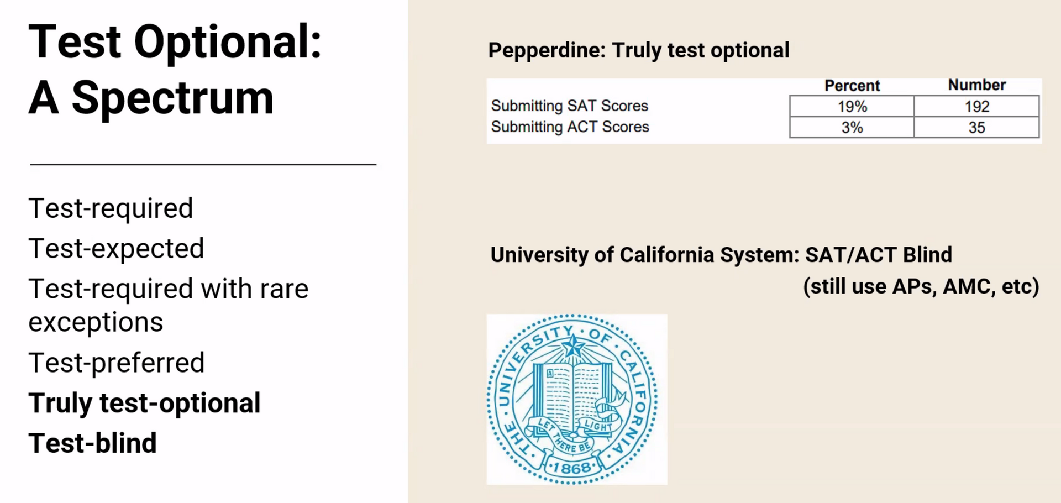Screen dimensions: 1061x503
Task: Click the 1868 banner on the seal
Action: pos(572,469)
